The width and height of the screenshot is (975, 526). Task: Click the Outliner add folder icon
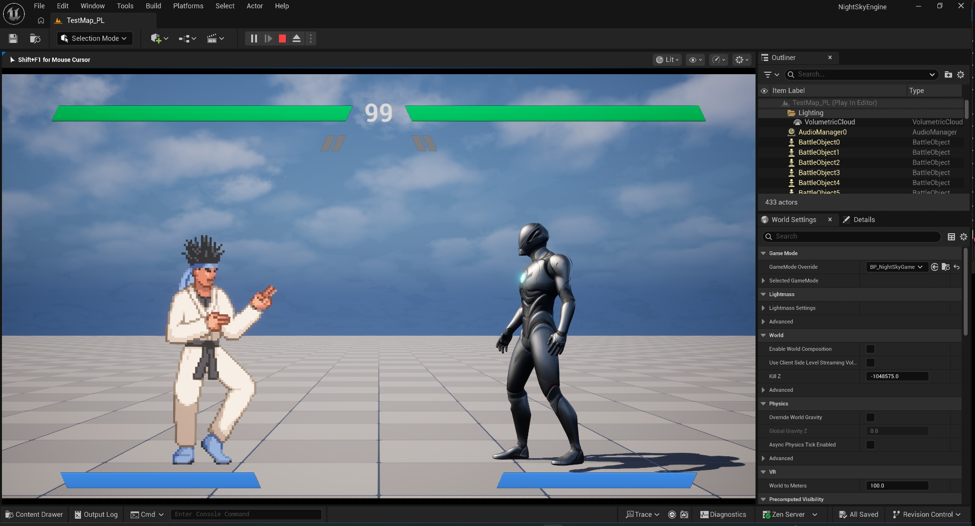948,75
